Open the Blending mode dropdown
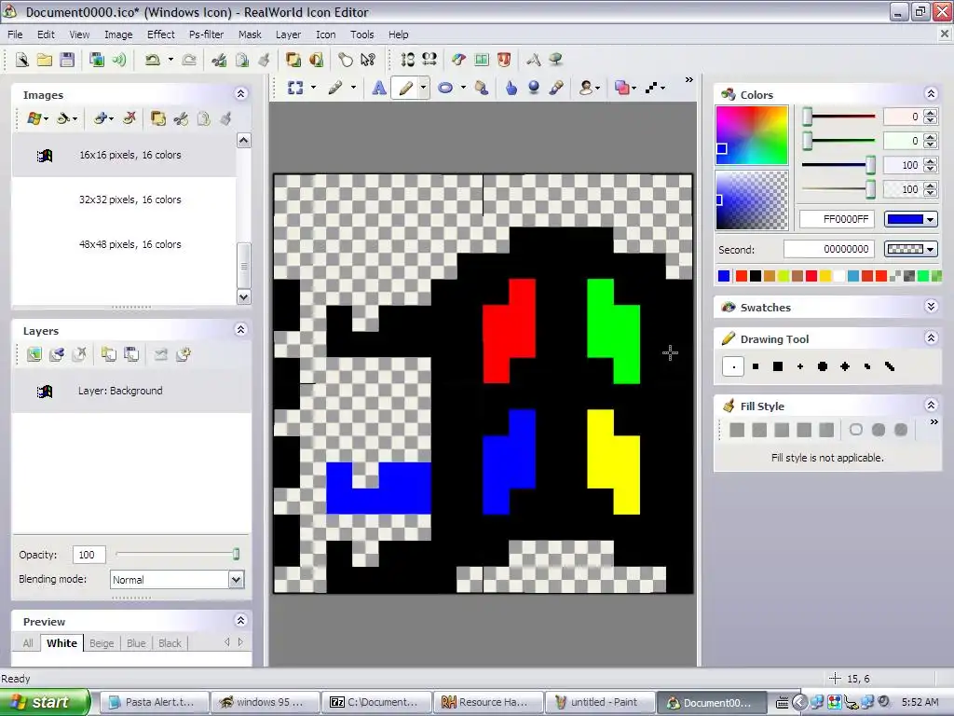The image size is (954, 716). pyautogui.click(x=236, y=580)
